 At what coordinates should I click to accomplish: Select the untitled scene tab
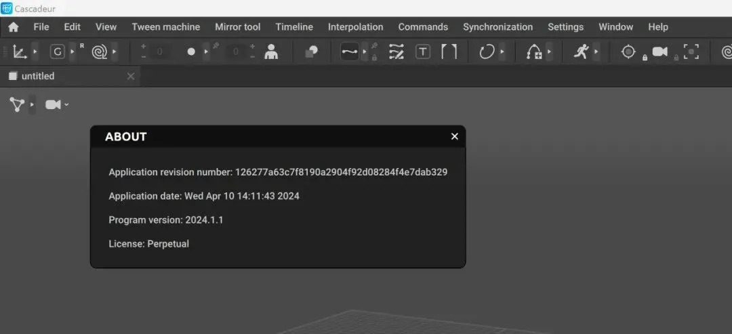pos(70,76)
